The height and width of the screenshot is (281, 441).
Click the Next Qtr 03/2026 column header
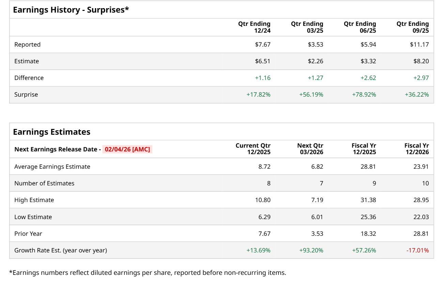click(310, 149)
